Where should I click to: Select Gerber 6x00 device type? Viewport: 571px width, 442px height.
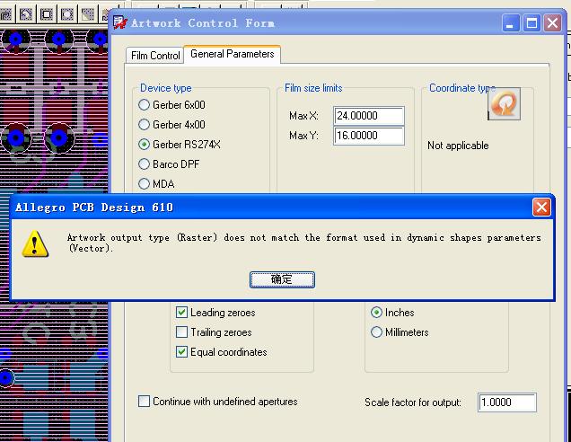(145, 105)
